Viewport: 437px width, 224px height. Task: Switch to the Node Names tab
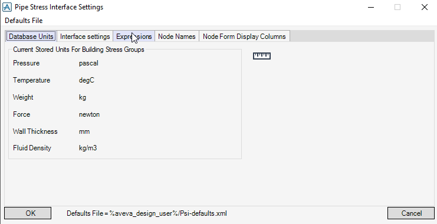177,37
